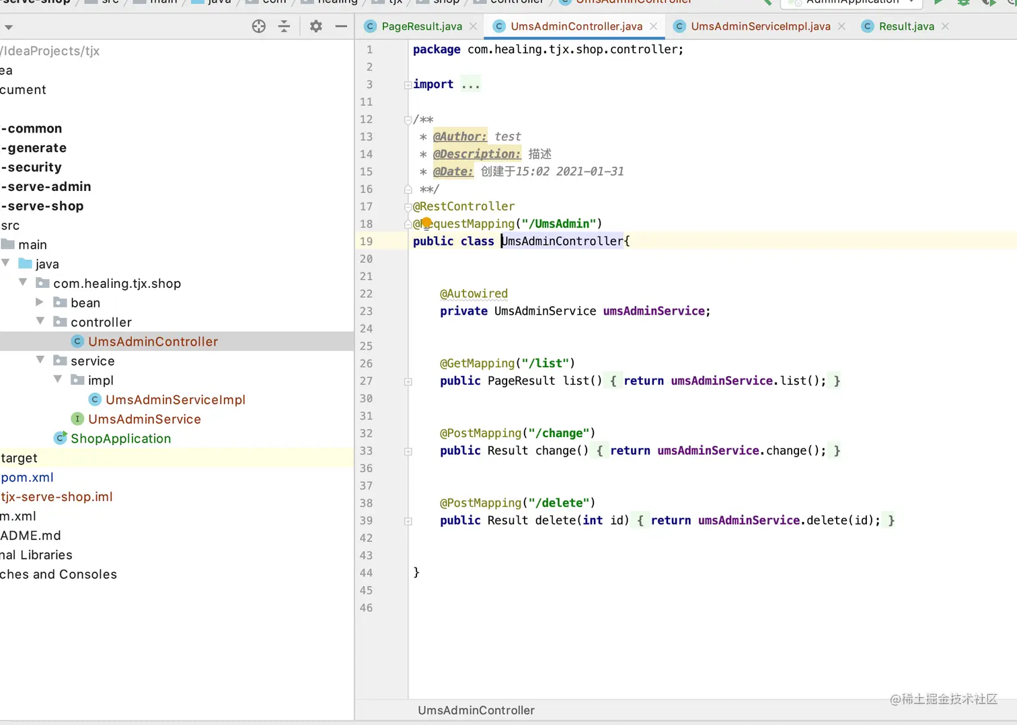Select the UmsAdminService interface icon in tree

[x=77, y=419]
